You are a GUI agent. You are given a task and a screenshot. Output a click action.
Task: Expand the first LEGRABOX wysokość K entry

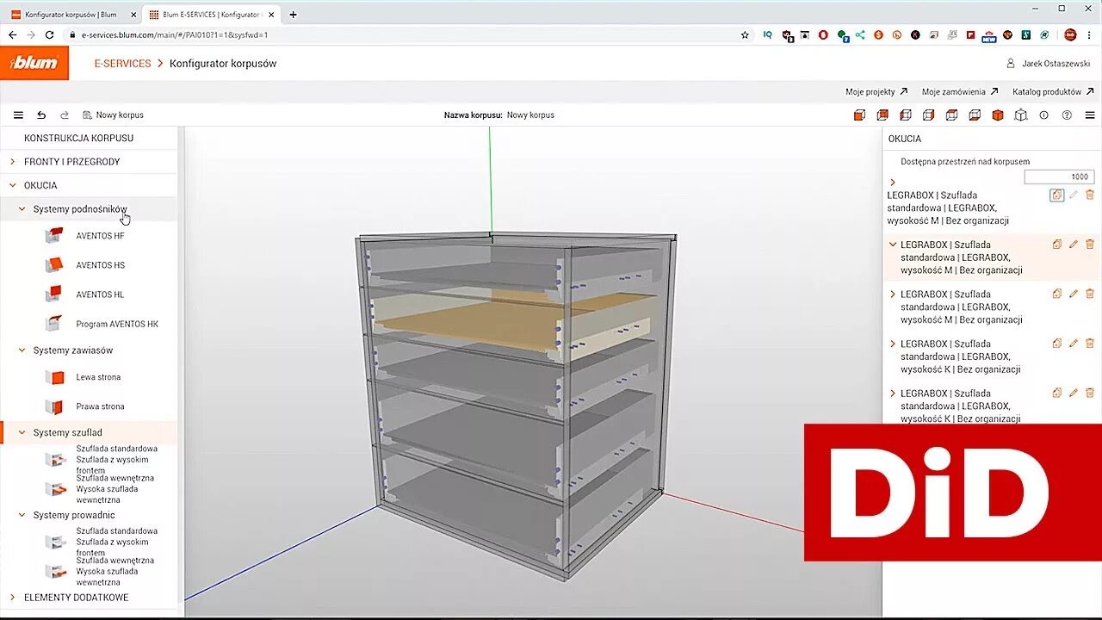coord(893,344)
